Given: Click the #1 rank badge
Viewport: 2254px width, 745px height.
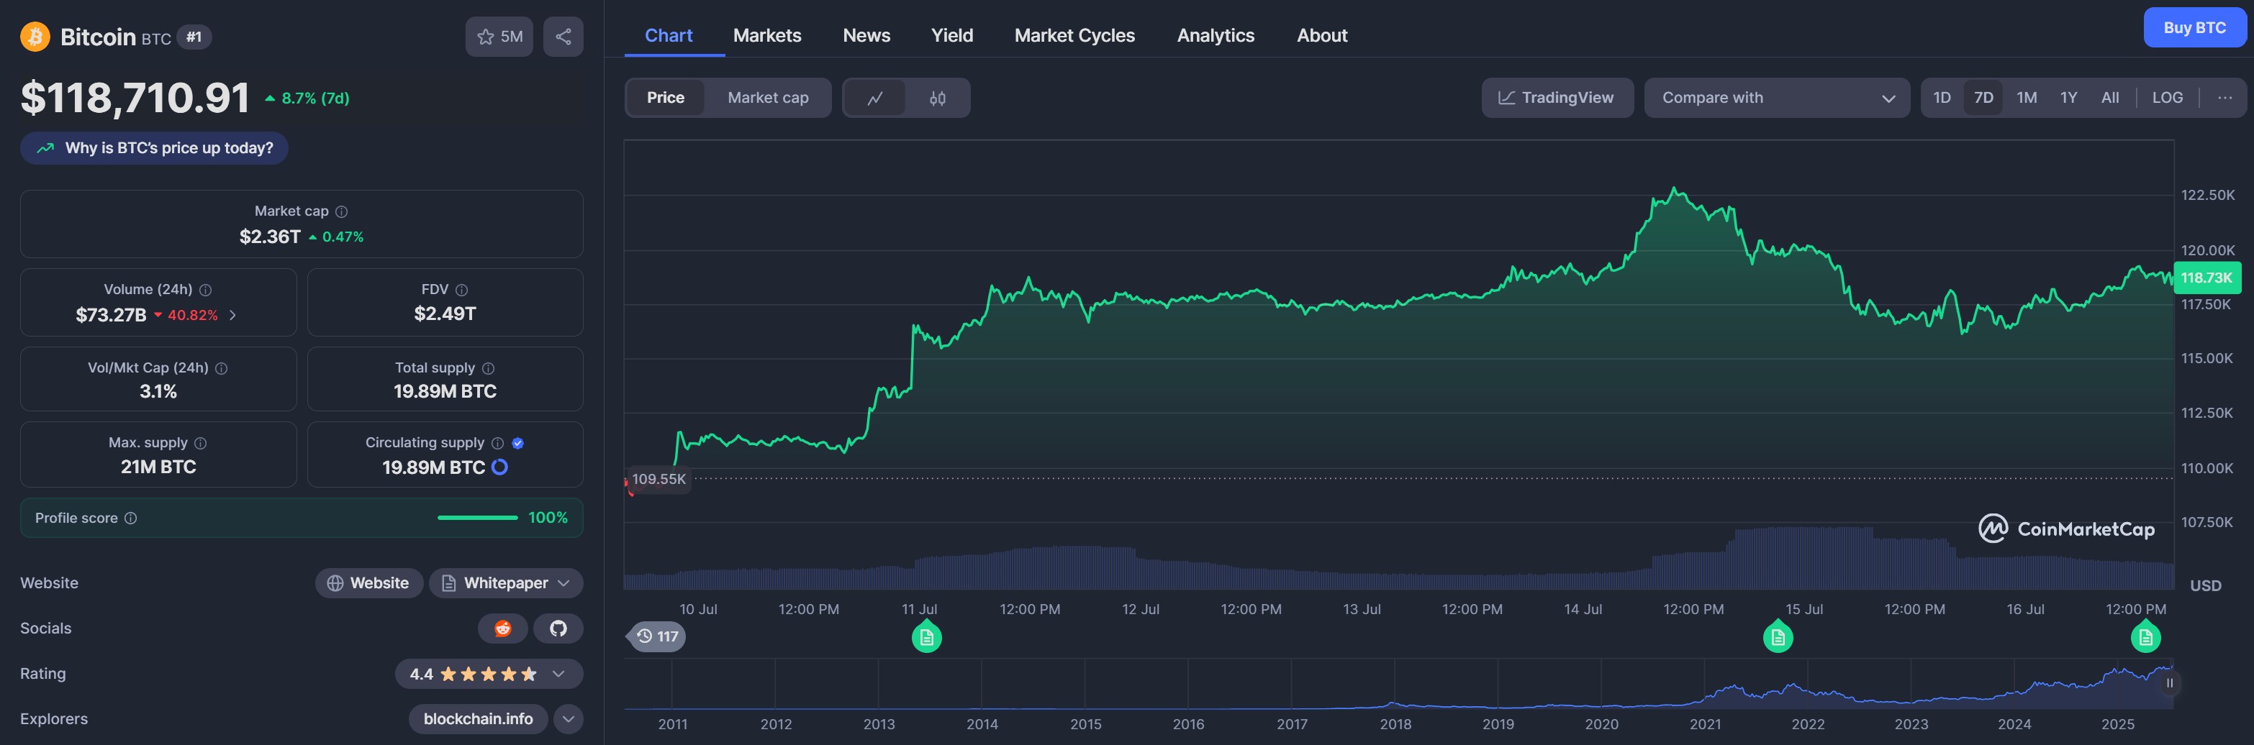Looking at the screenshot, I should tap(194, 37).
